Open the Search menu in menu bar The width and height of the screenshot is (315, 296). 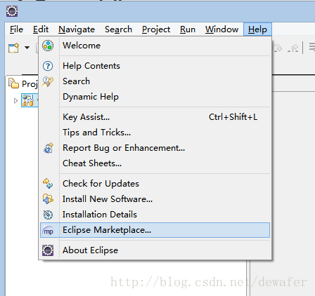pyautogui.click(x=118, y=29)
